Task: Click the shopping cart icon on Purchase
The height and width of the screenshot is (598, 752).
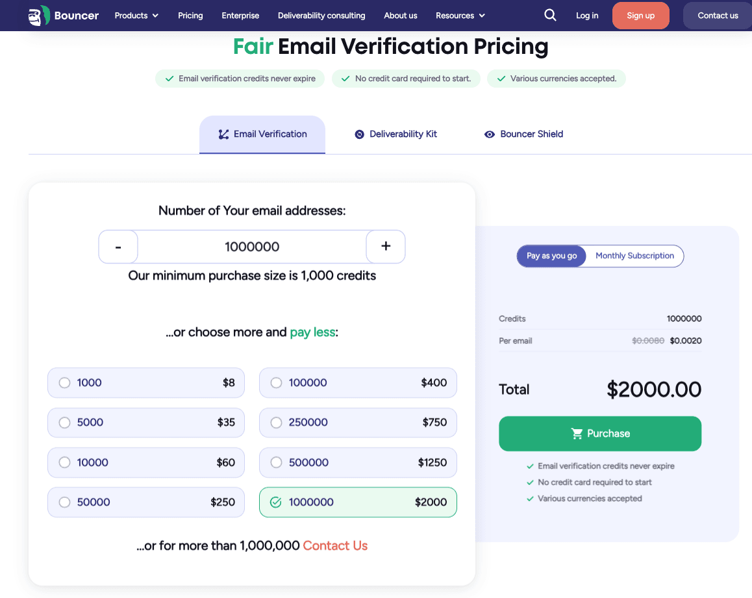Action: click(577, 433)
